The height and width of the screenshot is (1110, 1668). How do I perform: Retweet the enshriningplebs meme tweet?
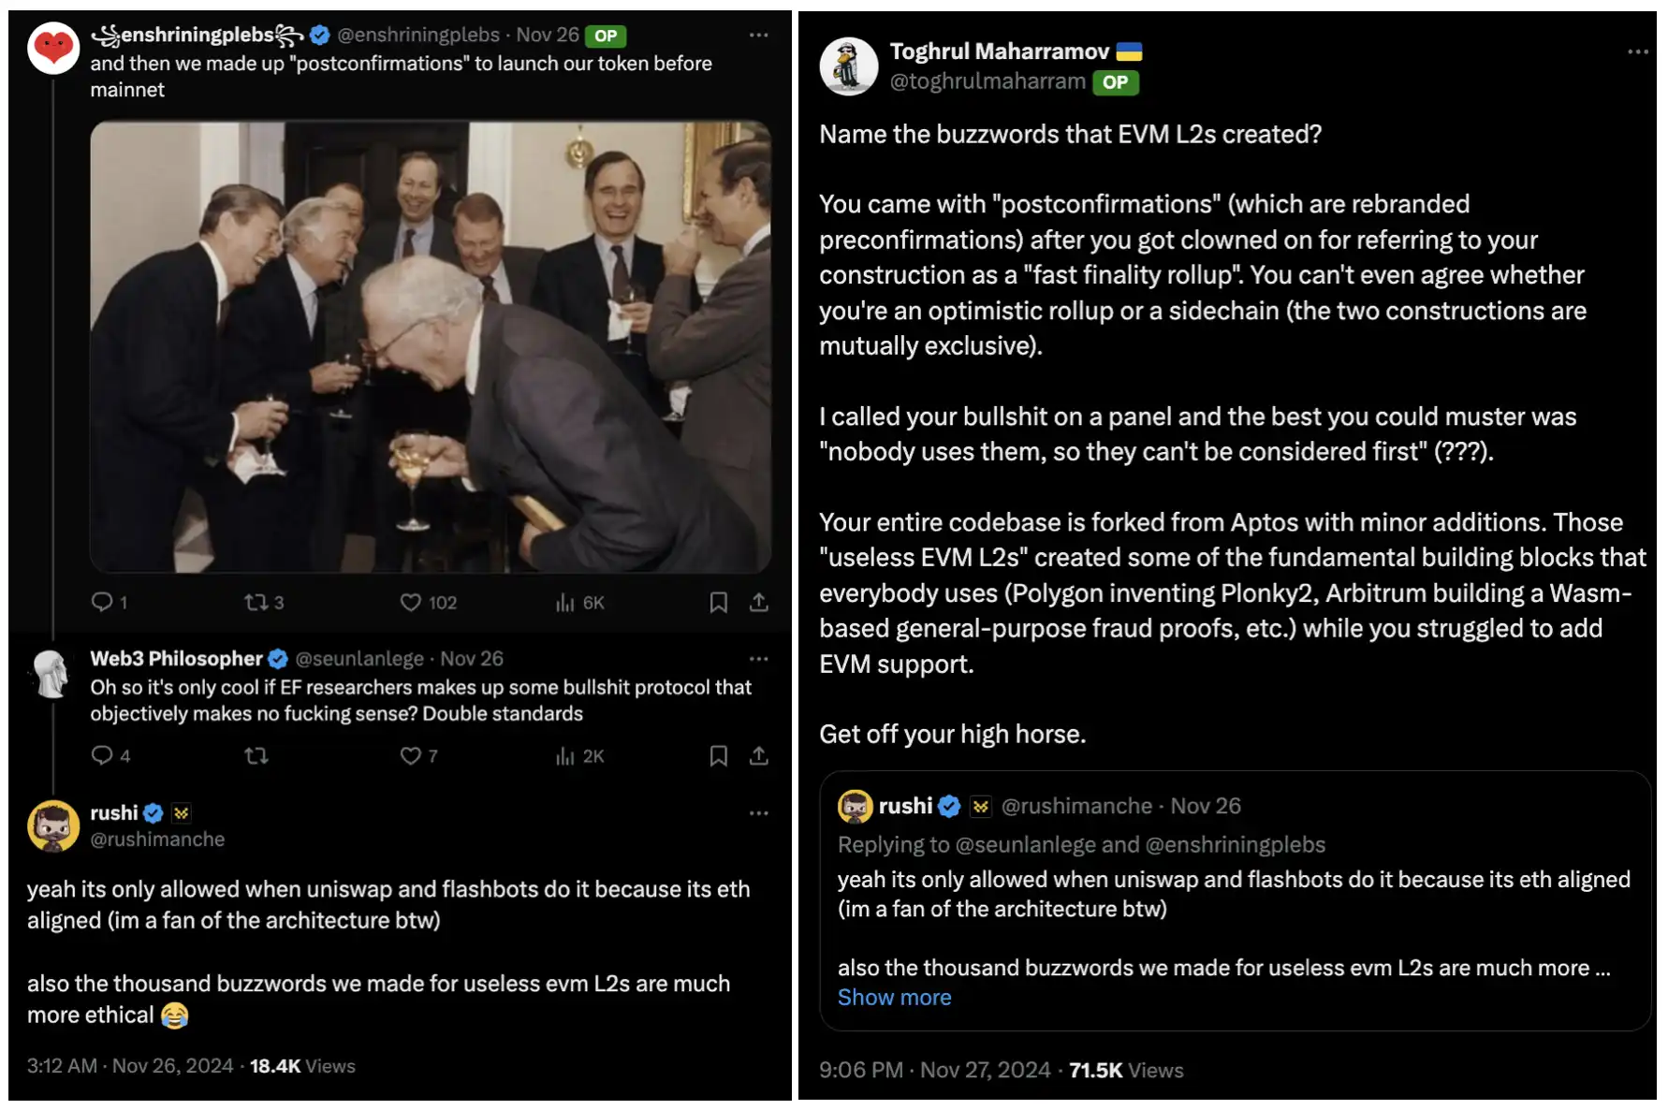[256, 602]
